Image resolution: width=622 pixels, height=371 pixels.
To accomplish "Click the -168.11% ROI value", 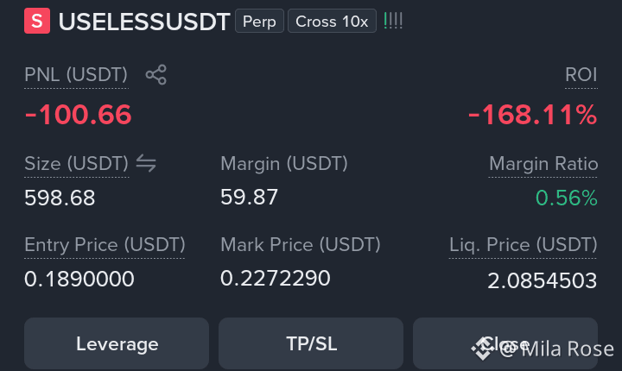I will click(x=533, y=115).
